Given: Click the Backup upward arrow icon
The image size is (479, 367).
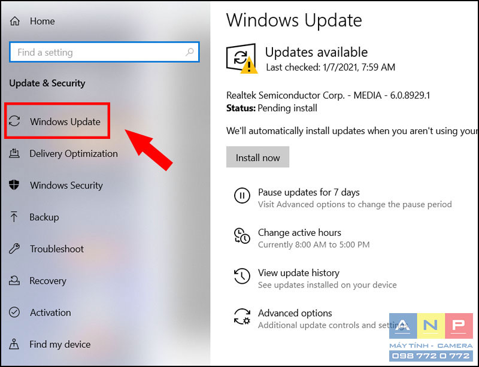Looking at the screenshot, I should click(14, 216).
